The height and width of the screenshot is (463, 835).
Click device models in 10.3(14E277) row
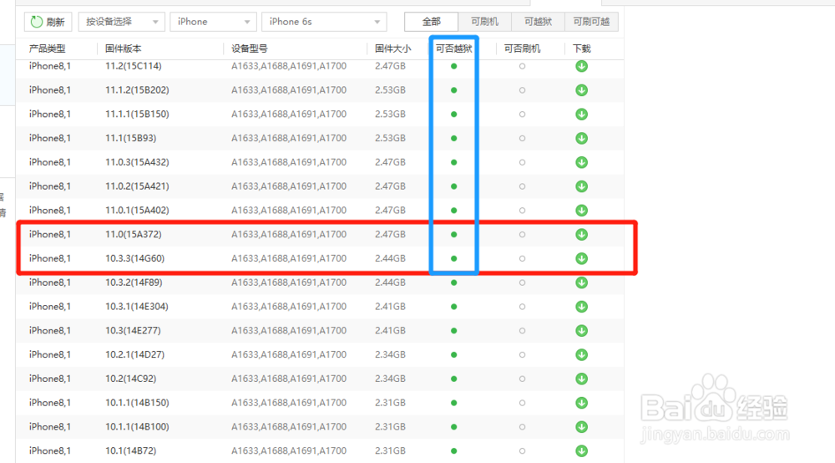coord(289,330)
